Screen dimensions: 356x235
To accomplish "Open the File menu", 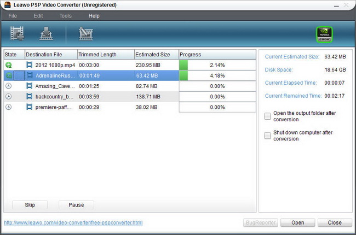I will pyautogui.click(x=13, y=16).
